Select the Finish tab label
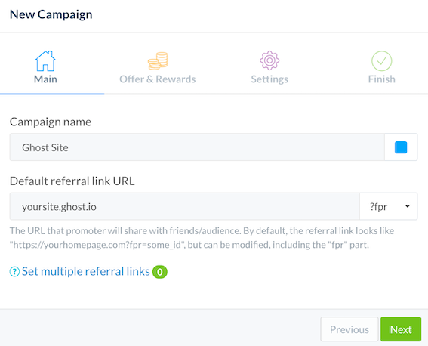Image resolution: width=428 pixels, height=346 pixels. pos(382,79)
